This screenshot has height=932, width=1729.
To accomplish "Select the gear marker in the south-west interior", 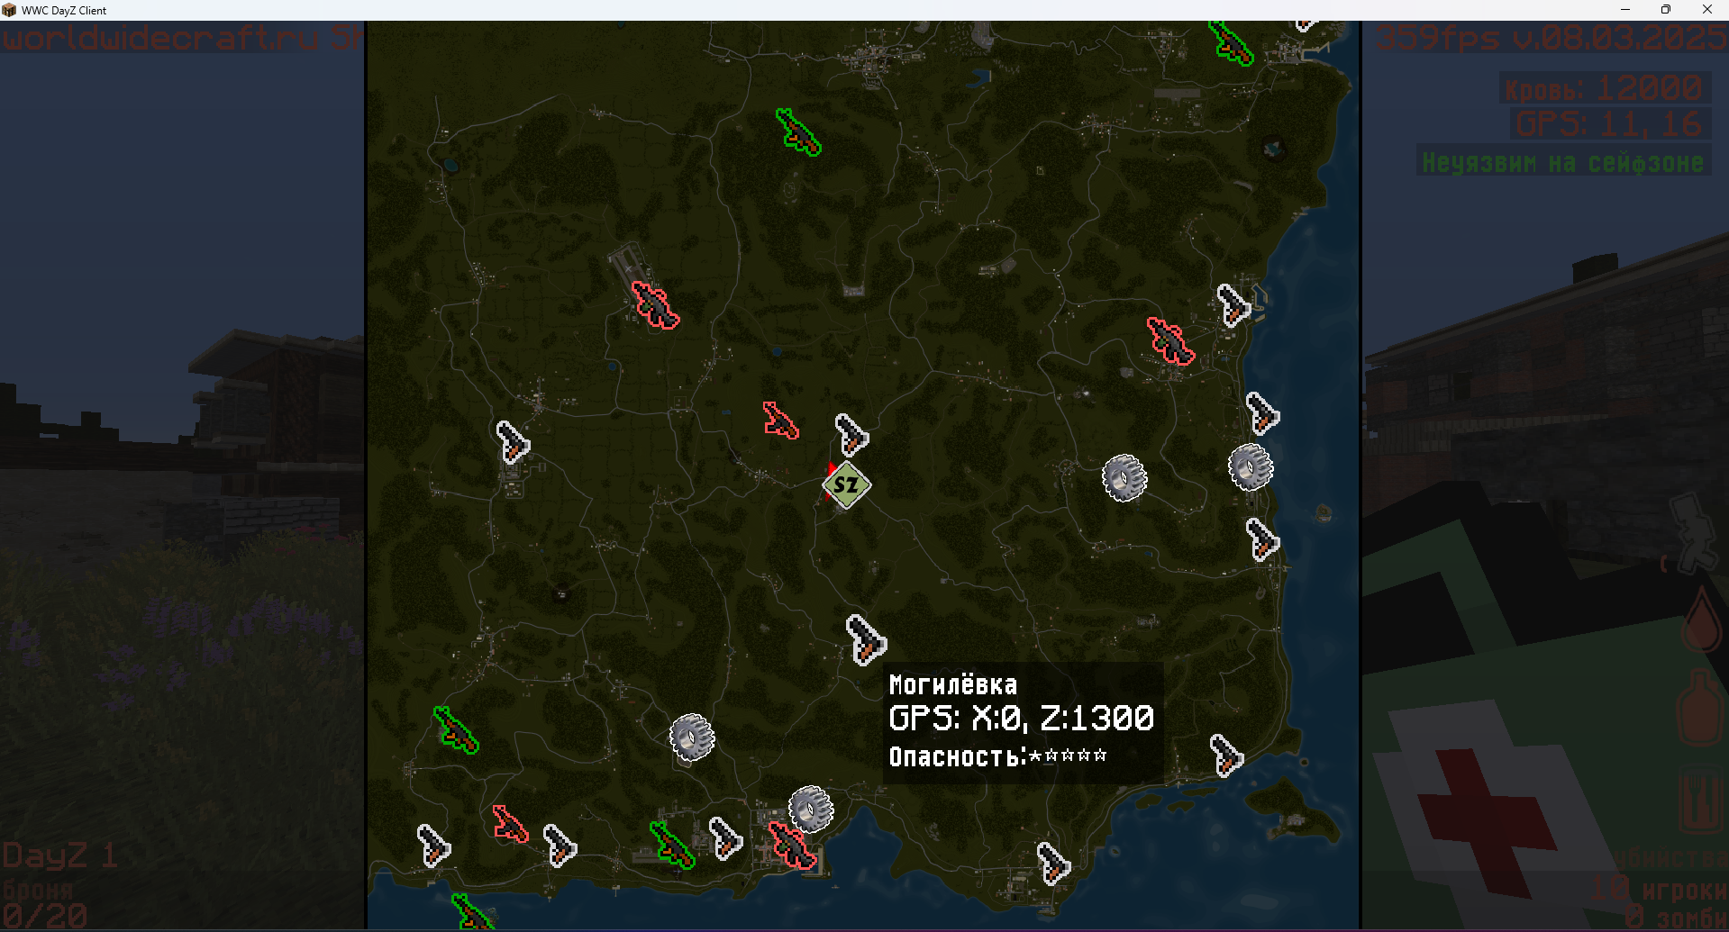I will (x=692, y=737).
